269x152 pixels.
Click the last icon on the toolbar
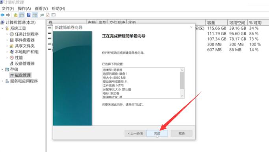point(54,15)
